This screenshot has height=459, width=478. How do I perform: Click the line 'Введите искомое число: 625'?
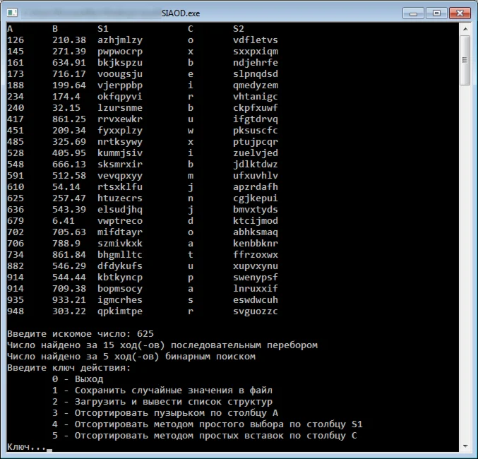pyautogui.click(x=80, y=333)
